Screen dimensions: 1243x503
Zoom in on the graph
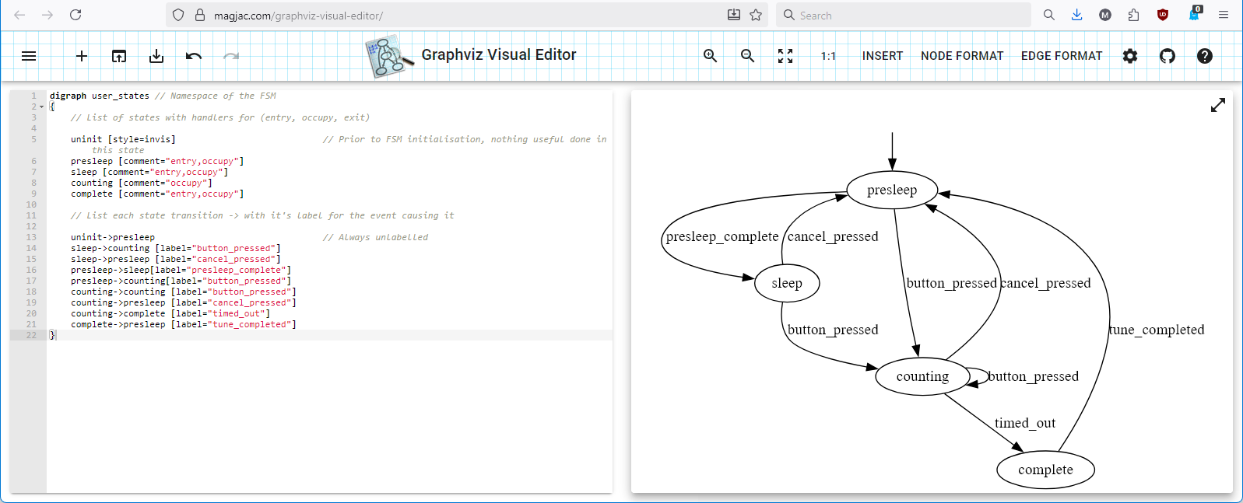click(x=710, y=56)
